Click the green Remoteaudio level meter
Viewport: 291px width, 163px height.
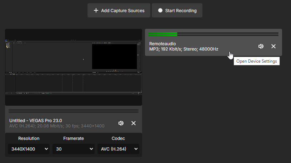coord(163,34)
